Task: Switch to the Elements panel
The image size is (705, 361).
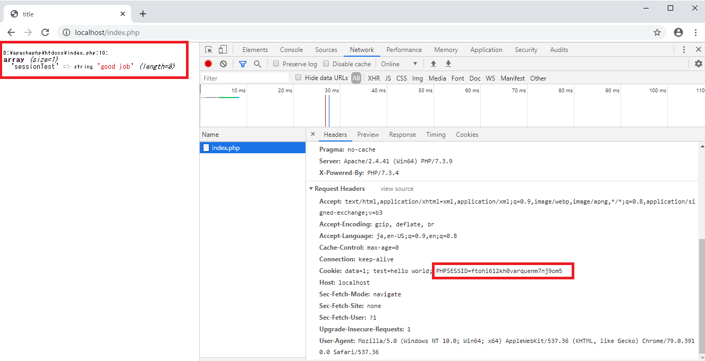Action: [255, 50]
